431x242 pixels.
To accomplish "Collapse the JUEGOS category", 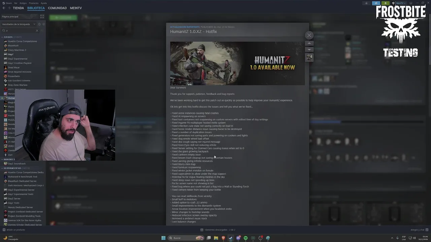I will tap(3, 37).
